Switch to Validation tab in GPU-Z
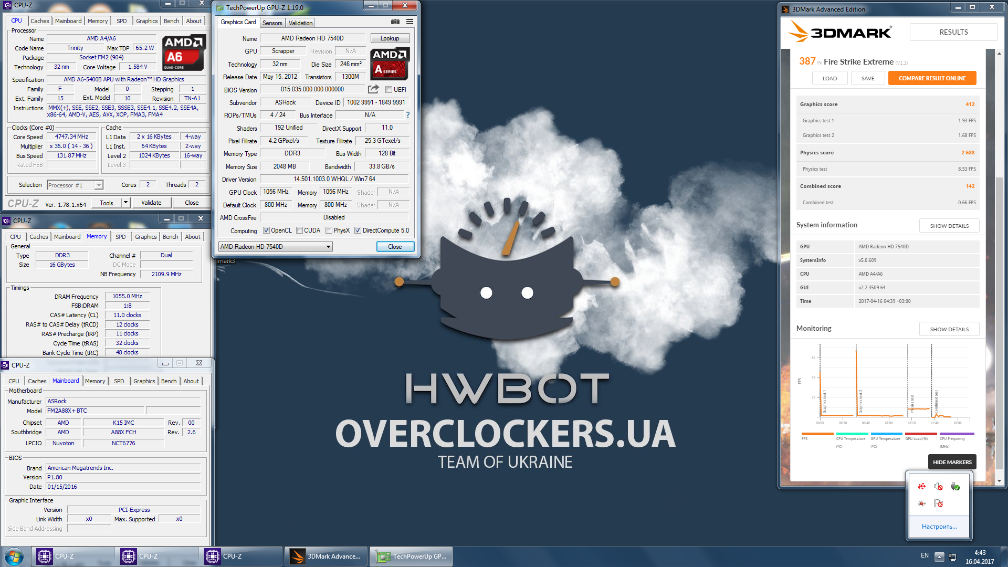This screenshot has width=1008, height=567. click(300, 23)
